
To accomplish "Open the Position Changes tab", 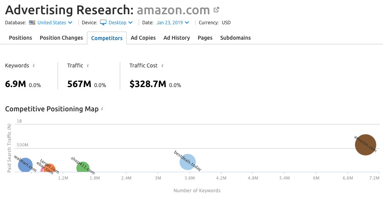I will [61, 38].
